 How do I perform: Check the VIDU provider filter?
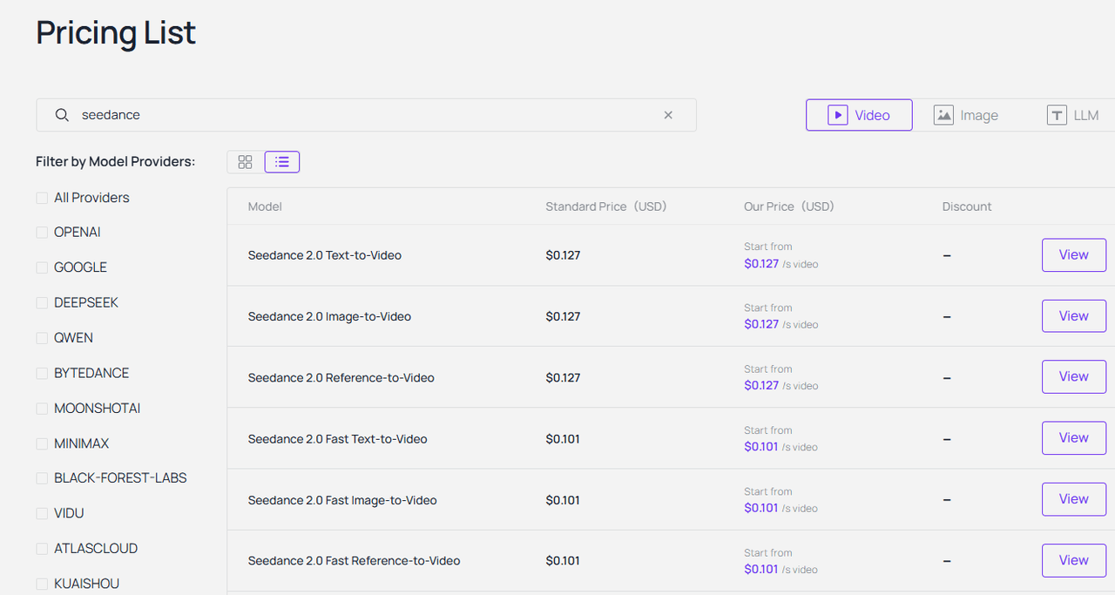[x=42, y=514]
